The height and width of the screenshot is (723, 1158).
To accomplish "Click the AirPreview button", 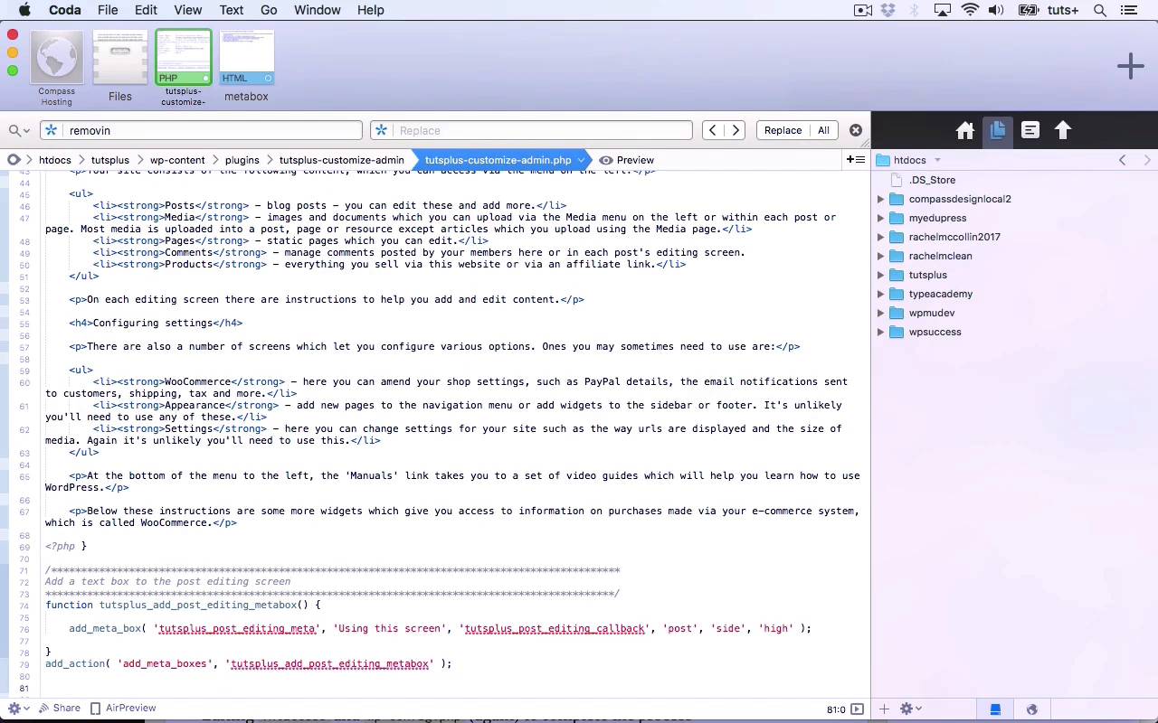I will click(123, 709).
